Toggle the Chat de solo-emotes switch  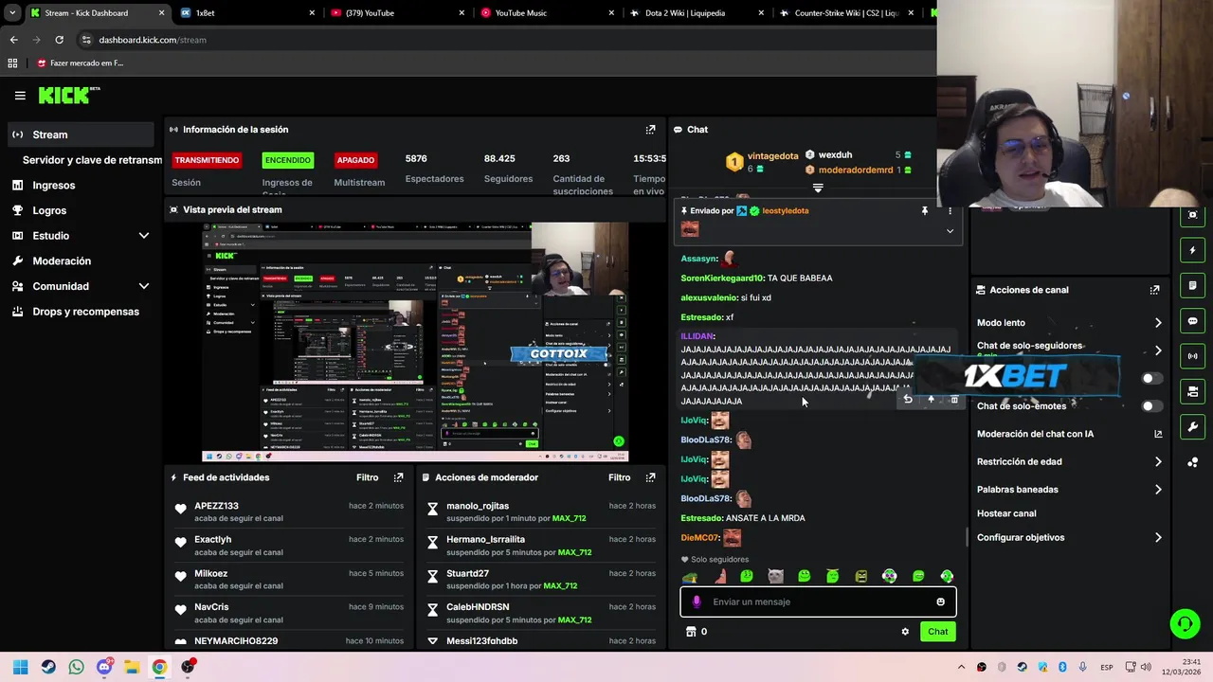coord(1151,406)
